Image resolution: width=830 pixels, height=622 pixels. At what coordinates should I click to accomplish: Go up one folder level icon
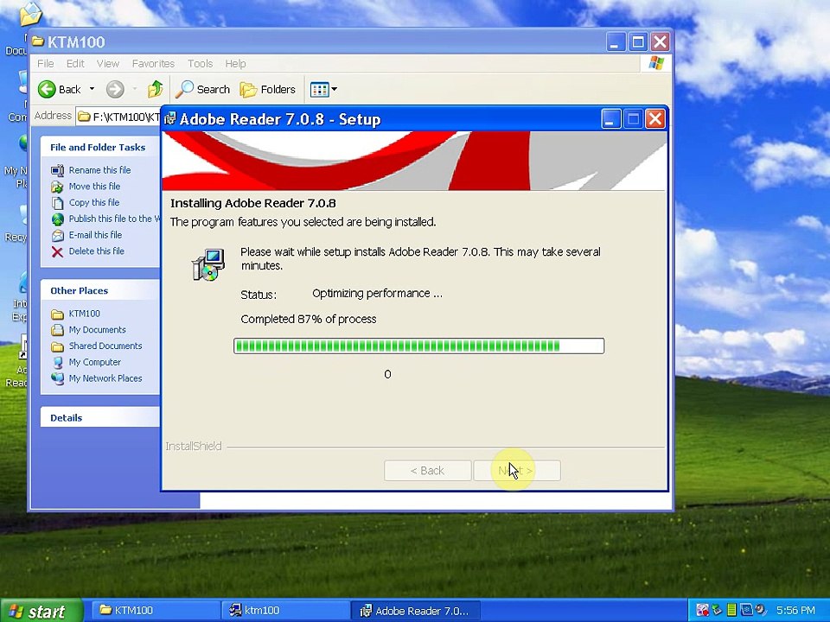pyautogui.click(x=155, y=89)
